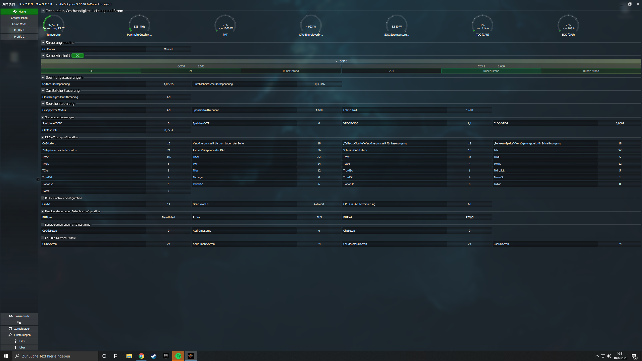Click the Basisansicht eye icon
The height and width of the screenshot is (361, 642).
click(11, 316)
